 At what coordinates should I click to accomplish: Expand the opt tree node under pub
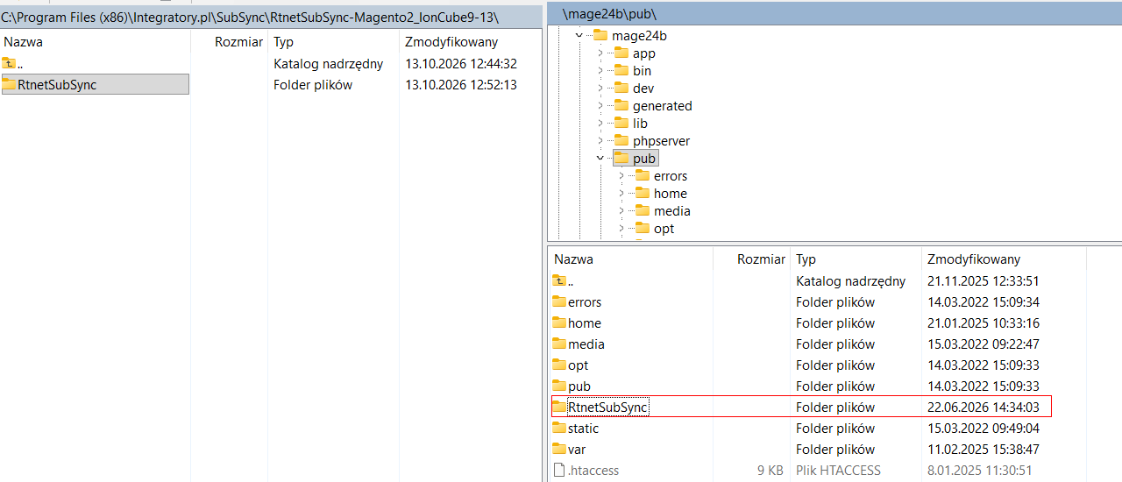[x=621, y=228]
